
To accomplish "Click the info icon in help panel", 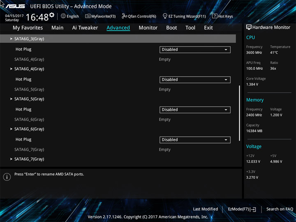I will [x=7, y=177].
